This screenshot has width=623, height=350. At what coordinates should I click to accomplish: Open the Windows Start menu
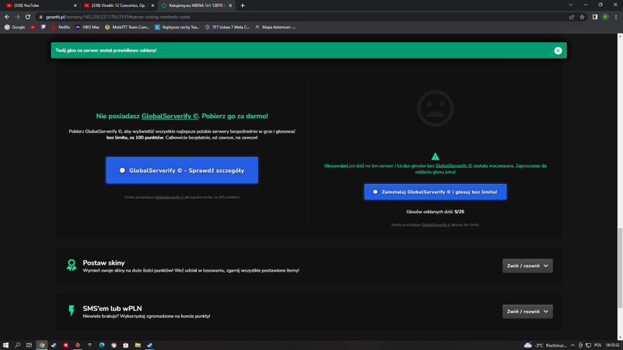pos(6,345)
